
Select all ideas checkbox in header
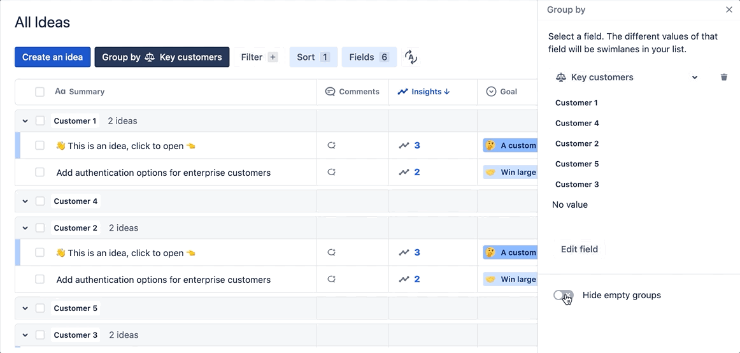pyautogui.click(x=39, y=92)
